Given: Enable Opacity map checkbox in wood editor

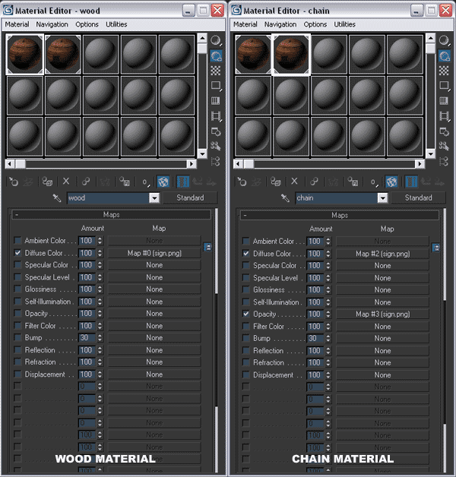Looking at the screenshot, I should 17,313.
